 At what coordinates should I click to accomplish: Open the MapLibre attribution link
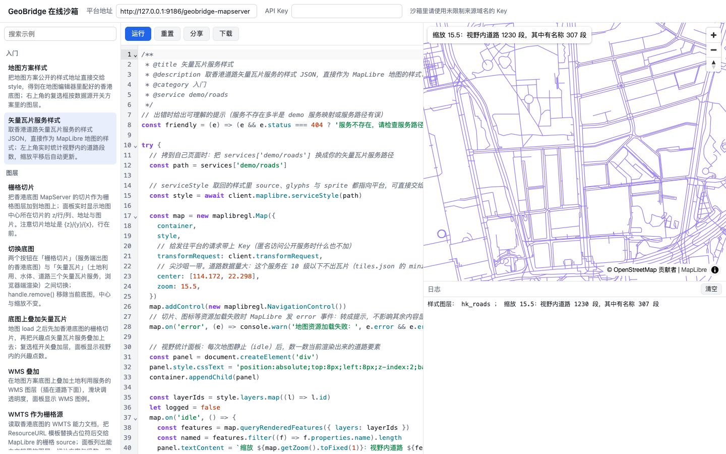click(694, 270)
